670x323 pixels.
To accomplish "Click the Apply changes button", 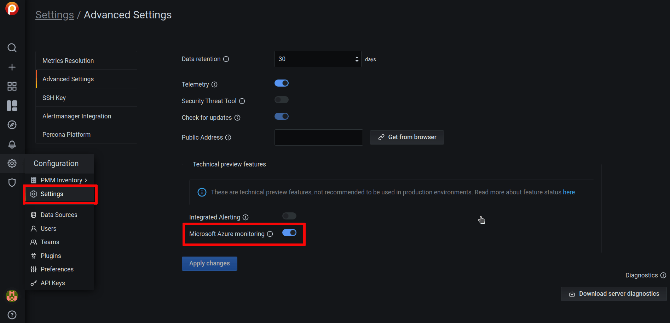I will [209, 263].
